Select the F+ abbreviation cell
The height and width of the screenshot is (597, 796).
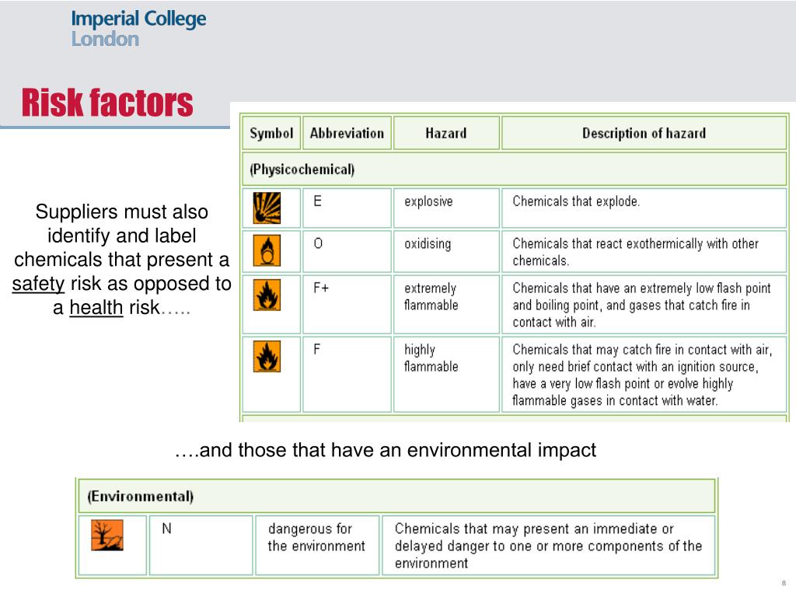click(347, 304)
